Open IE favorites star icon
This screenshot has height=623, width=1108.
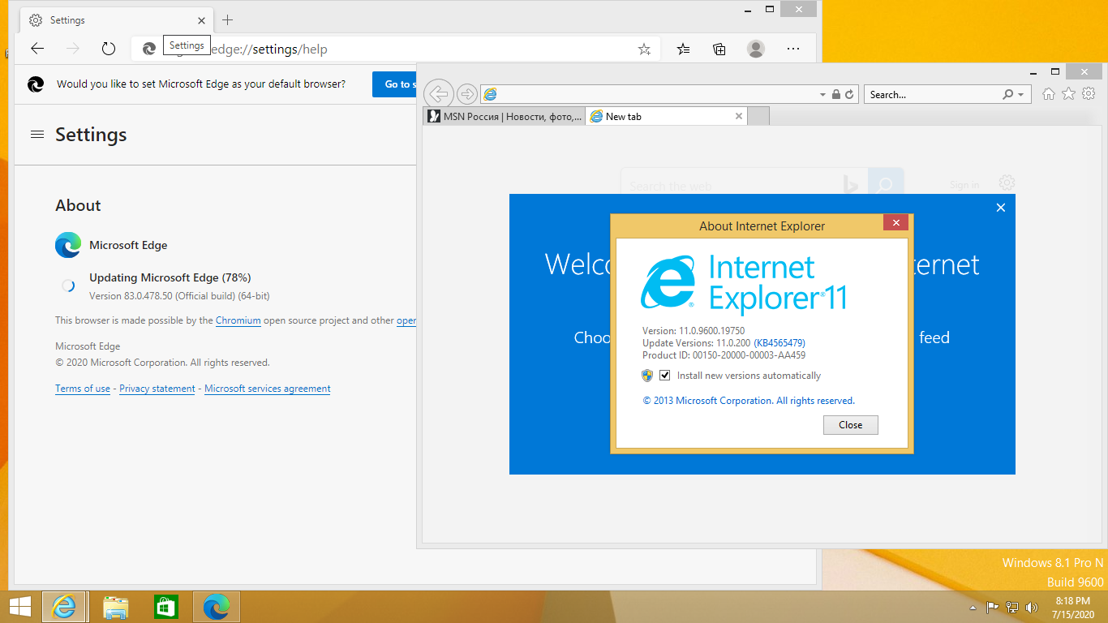1068,94
